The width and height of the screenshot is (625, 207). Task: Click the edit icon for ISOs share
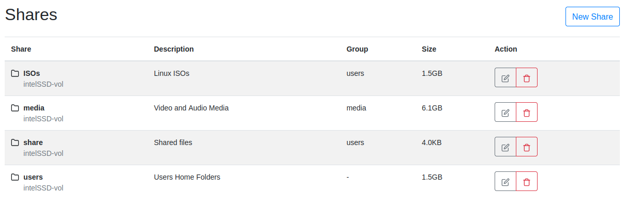505,78
